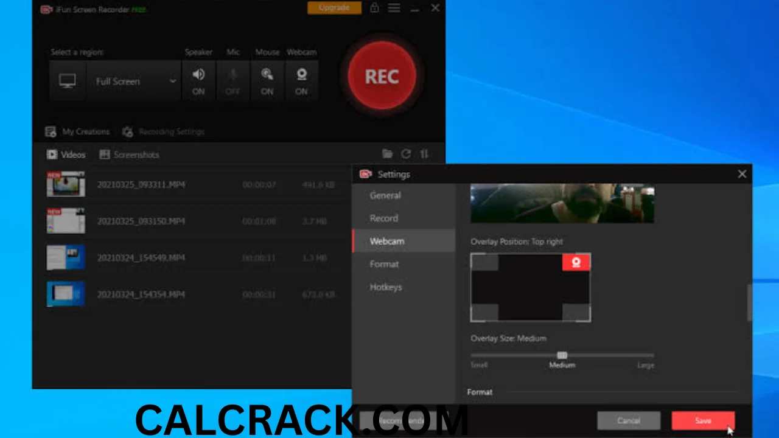
Task: Click the red webcam icon in overlay preview
Action: click(576, 262)
